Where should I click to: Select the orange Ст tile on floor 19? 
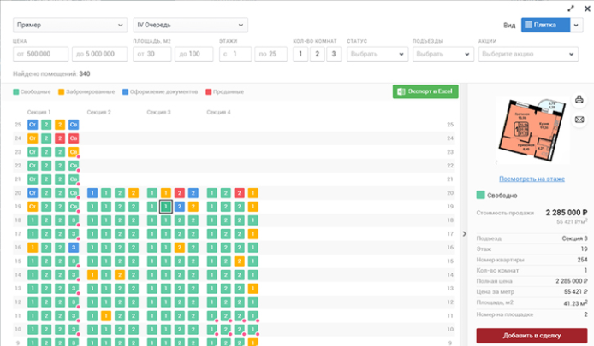33,207
